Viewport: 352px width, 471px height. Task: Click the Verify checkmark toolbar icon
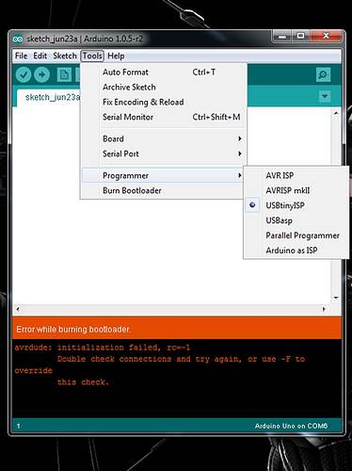point(24,74)
